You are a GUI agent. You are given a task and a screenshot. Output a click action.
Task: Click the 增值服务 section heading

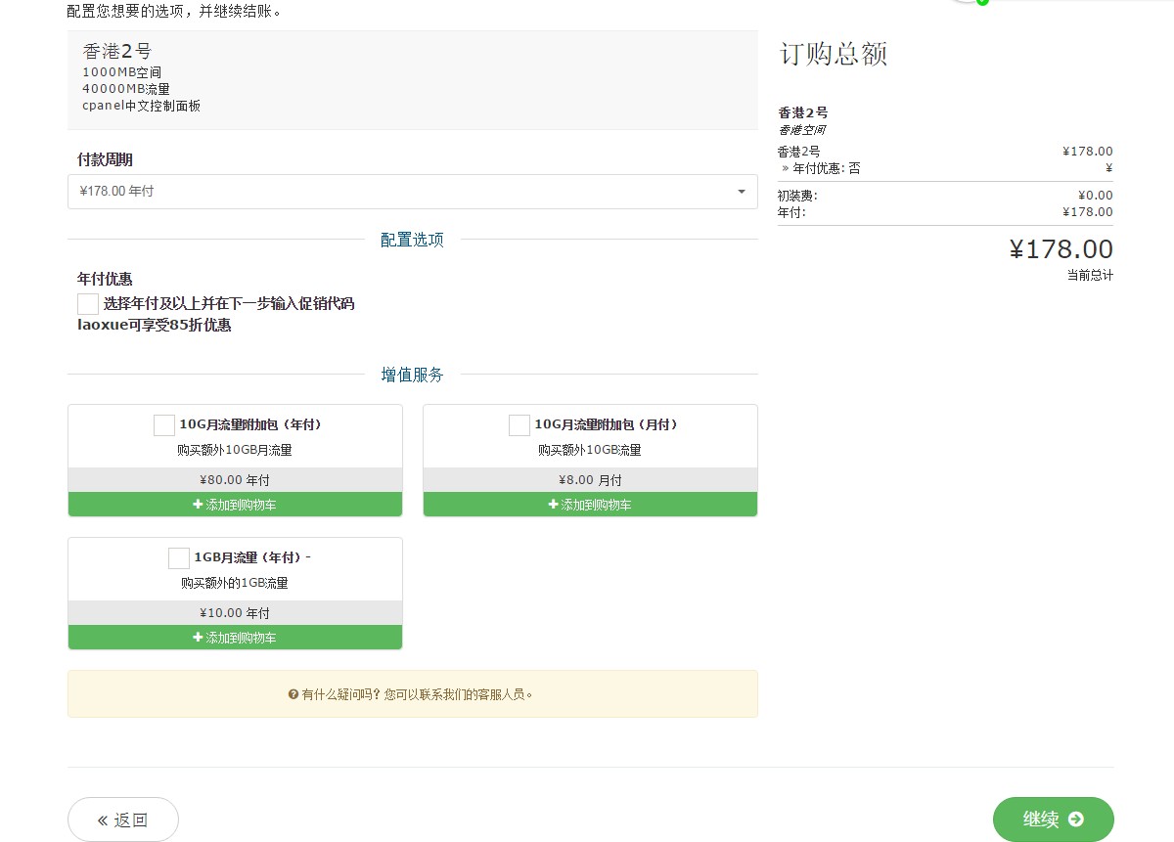412,374
